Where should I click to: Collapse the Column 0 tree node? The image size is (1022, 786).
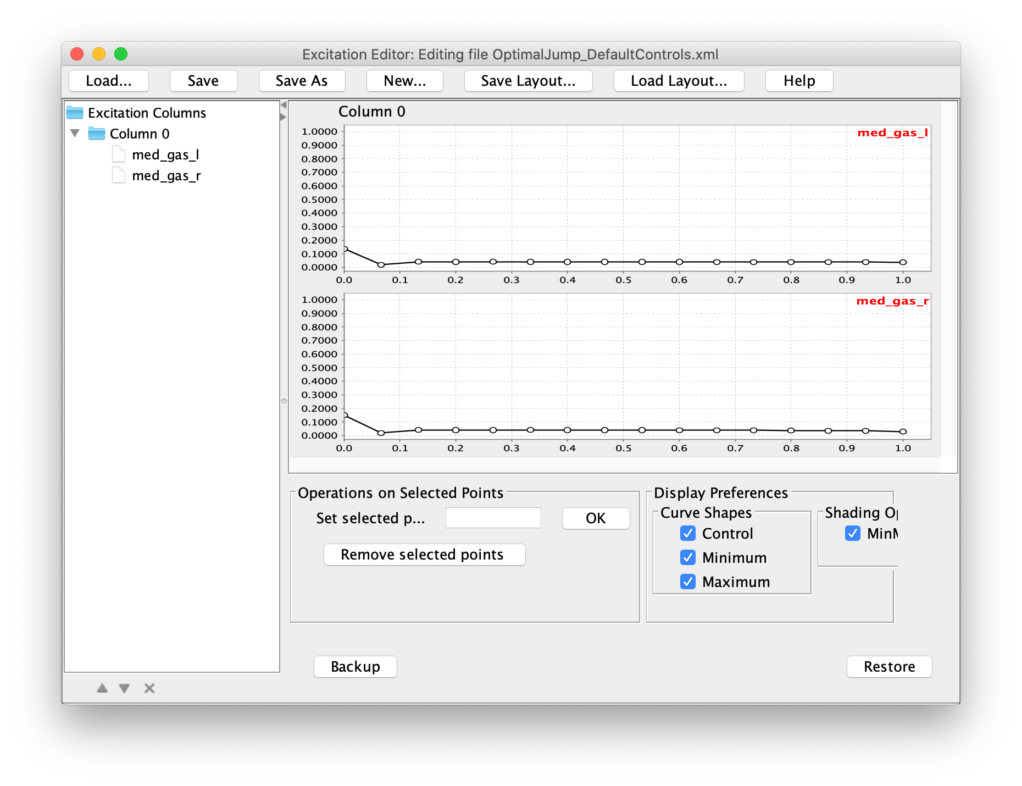tap(76, 133)
